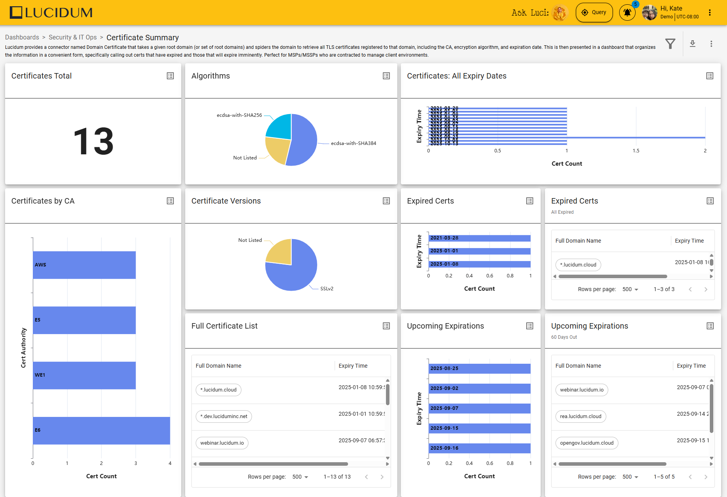Click Kate's user avatar
Image resolution: width=727 pixels, height=497 pixels.
650,13
